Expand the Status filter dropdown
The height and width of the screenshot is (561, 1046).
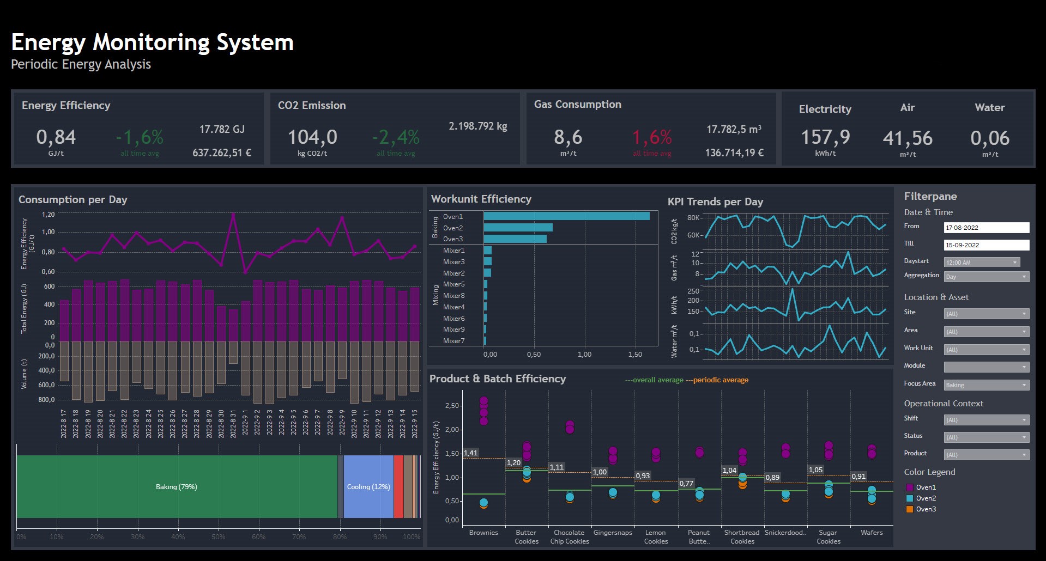(x=986, y=437)
